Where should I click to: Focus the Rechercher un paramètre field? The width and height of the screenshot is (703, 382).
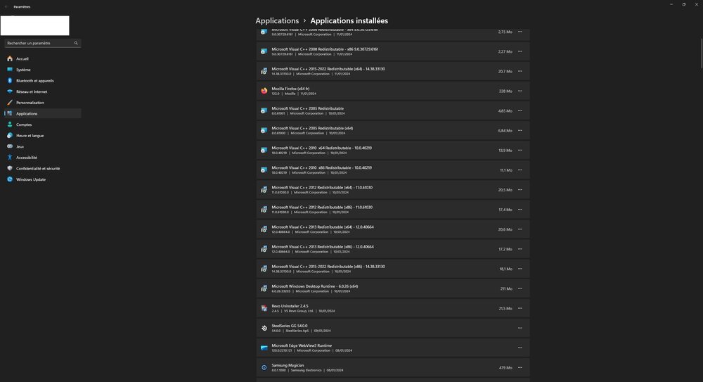[39, 43]
